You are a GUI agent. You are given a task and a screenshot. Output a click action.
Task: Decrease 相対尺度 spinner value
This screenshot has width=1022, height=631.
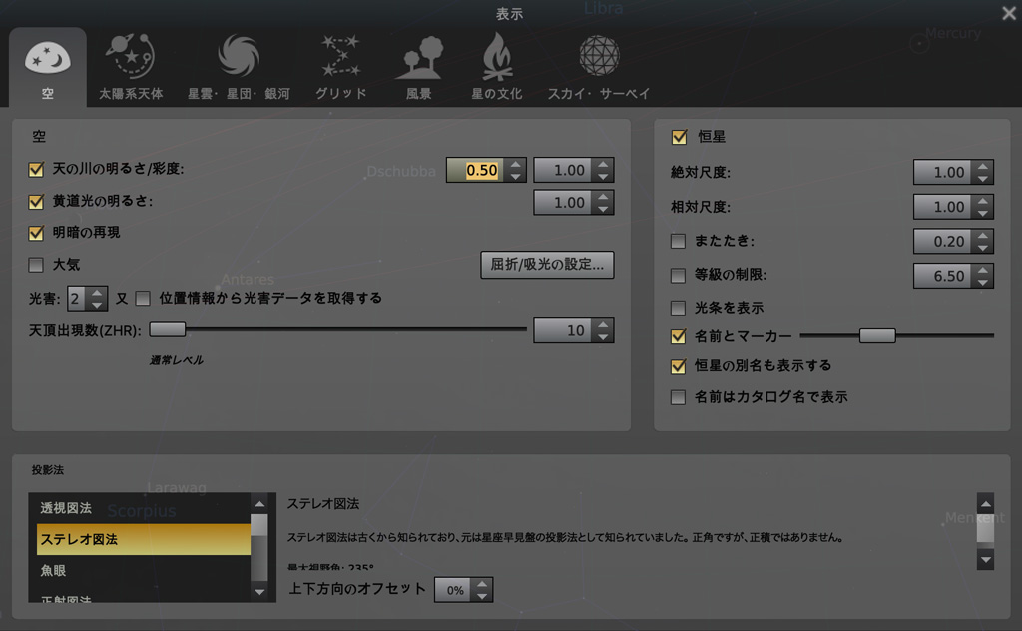(983, 213)
